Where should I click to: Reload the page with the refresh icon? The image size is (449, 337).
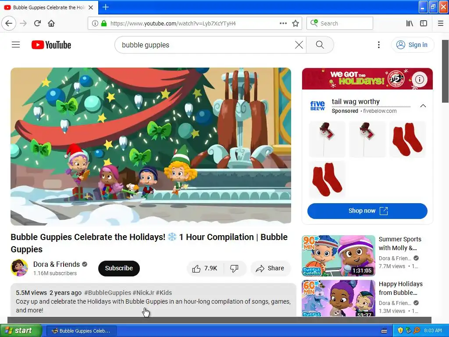pos(37,23)
